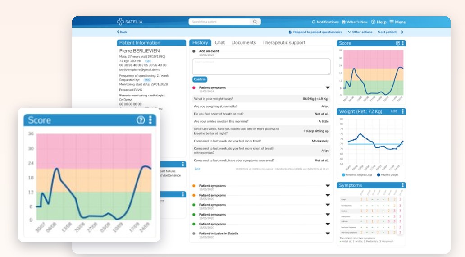Expand Patient inclusion in Satelia entry
This screenshot has width=465, height=257.
[328, 234]
